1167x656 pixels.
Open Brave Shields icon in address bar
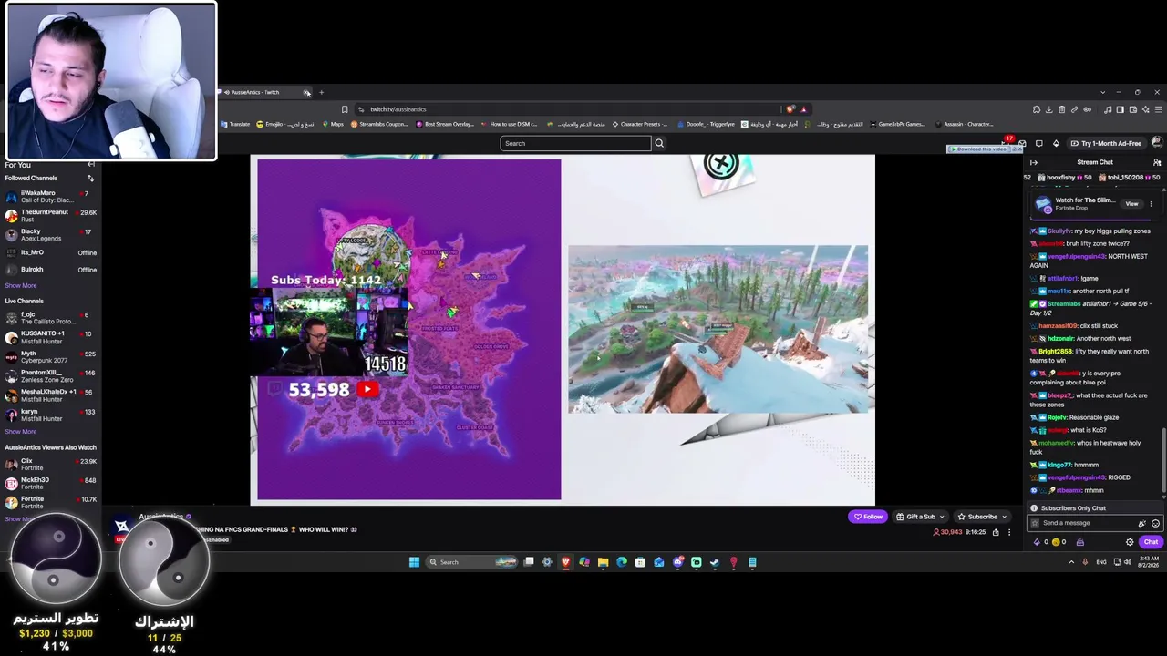790,109
